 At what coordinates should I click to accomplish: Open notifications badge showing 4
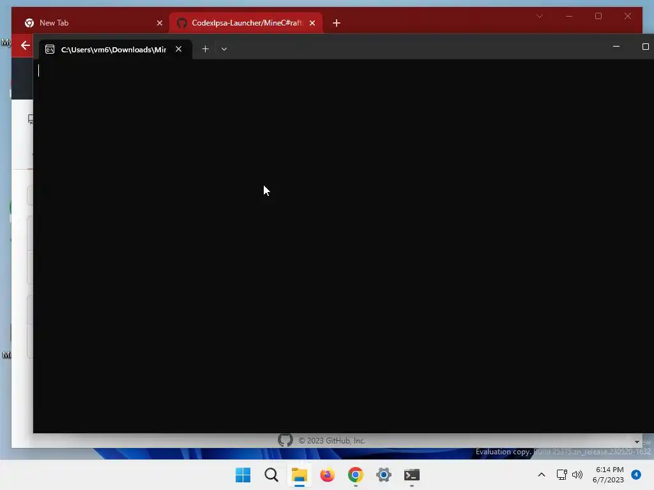[x=636, y=475]
